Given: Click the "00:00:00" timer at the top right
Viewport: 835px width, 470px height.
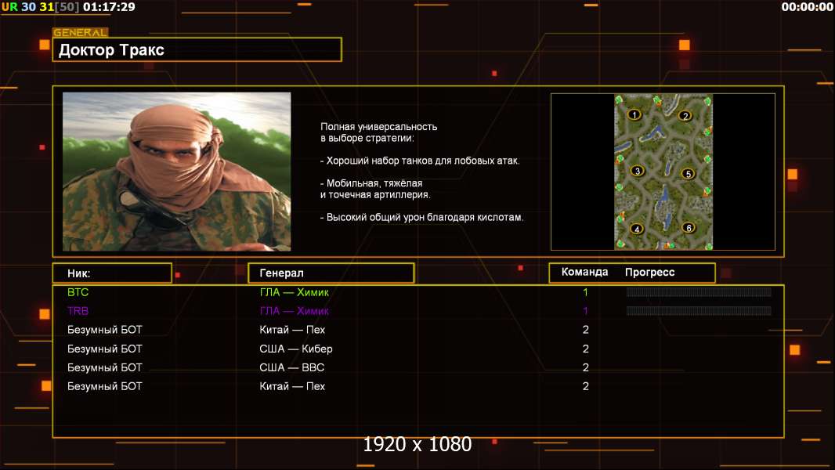Looking at the screenshot, I should tap(807, 7).
